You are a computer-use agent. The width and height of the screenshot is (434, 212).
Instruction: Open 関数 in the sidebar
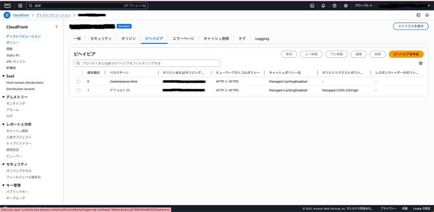(9, 49)
